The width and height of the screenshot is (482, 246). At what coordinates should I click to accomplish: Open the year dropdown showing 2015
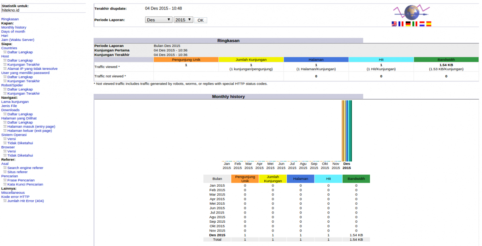tap(183, 19)
